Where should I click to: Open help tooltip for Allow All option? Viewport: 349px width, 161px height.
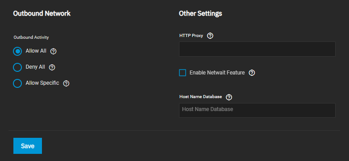[54, 51]
